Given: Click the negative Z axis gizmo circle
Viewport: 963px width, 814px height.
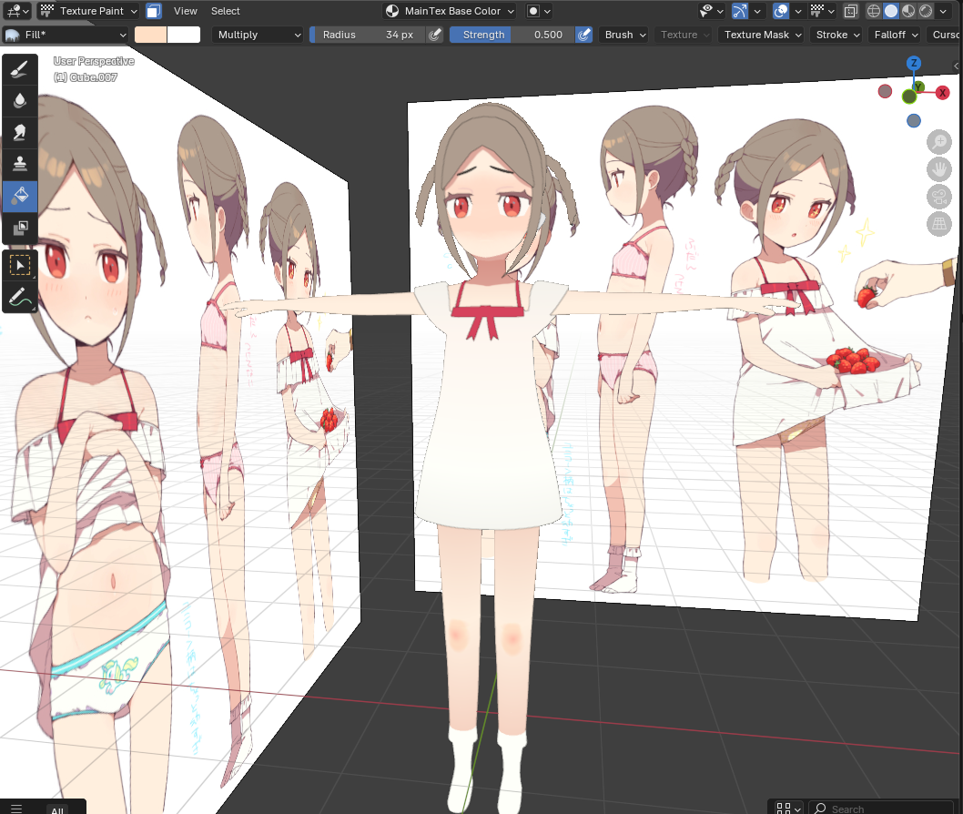Looking at the screenshot, I should tap(913, 120).
